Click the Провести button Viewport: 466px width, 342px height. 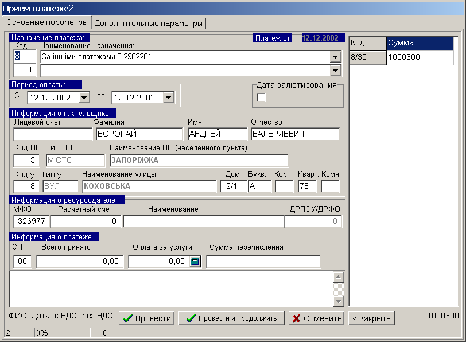coord(147,318)
